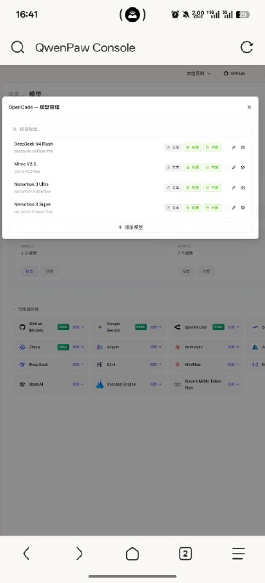This screenshot has height=583, width=265.
Task: Go back with the browser back arrow
Action: pos(26,554)
